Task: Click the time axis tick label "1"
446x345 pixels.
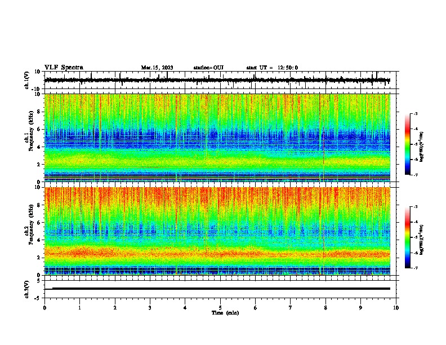Action: tap(79, 308)
